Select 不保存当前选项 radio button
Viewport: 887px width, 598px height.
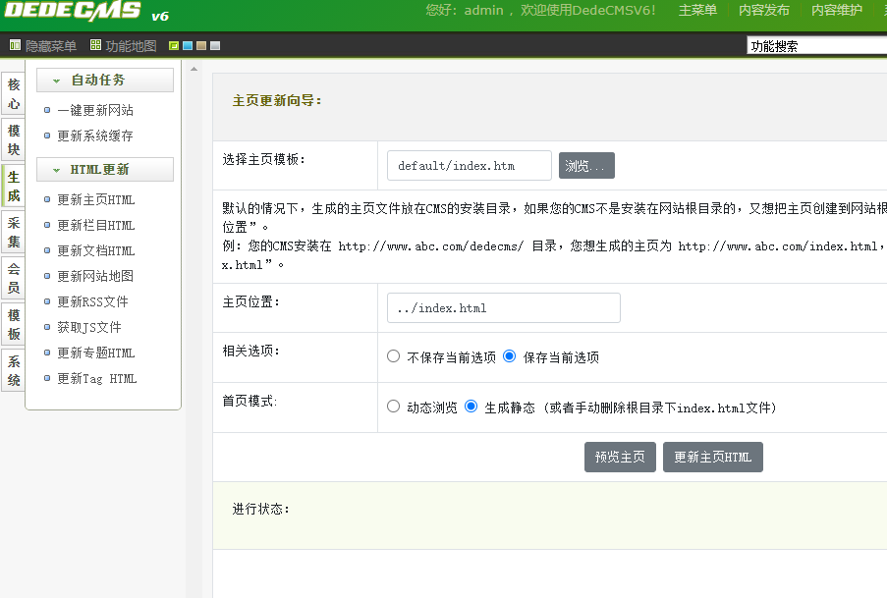(393, 356)
